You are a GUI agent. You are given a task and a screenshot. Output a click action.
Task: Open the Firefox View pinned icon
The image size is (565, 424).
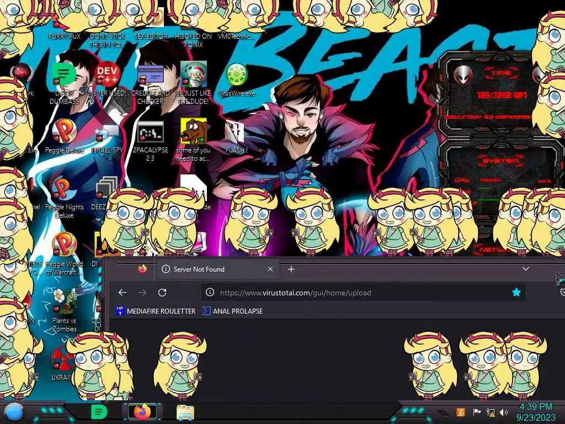142,269
